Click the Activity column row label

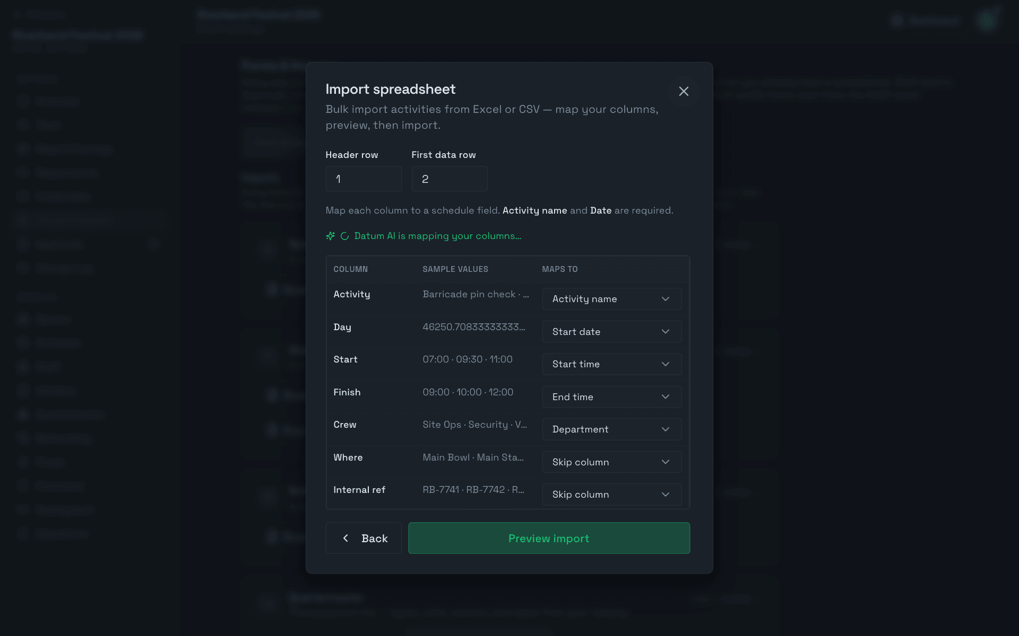[x=351, y=294]
